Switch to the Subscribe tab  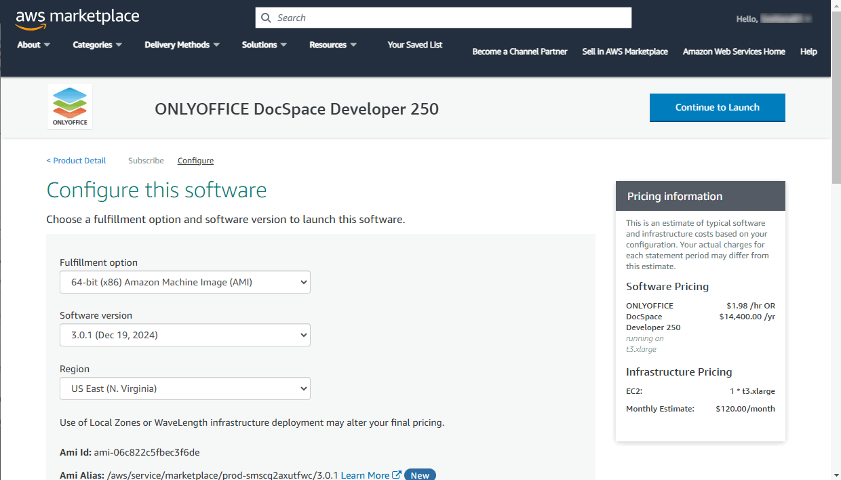click(x=146, y=160)
